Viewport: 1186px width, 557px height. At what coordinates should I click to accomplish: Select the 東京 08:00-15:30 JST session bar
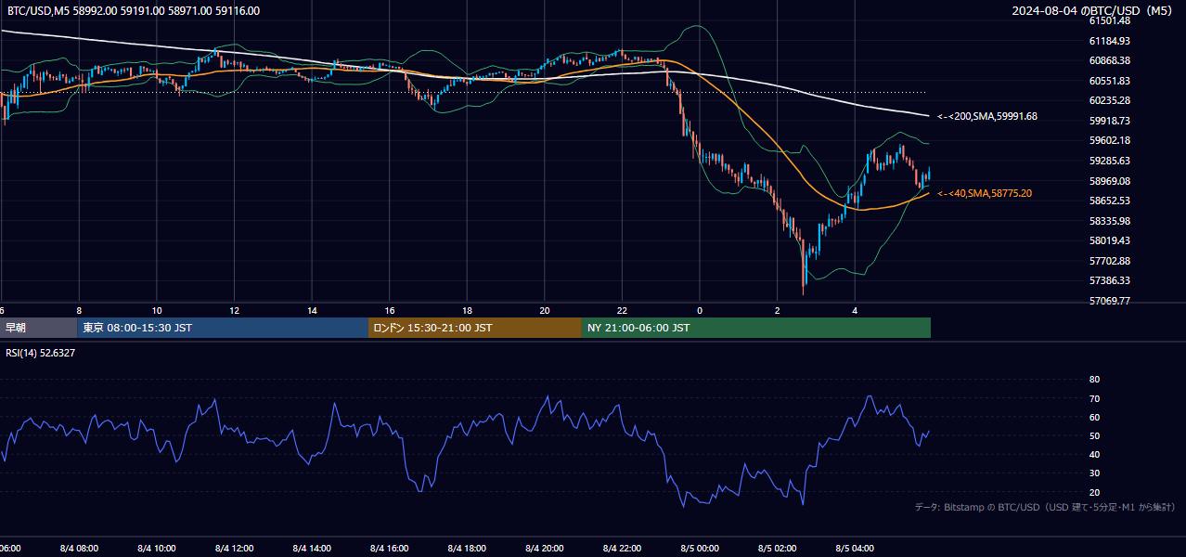tap(224, 328)
